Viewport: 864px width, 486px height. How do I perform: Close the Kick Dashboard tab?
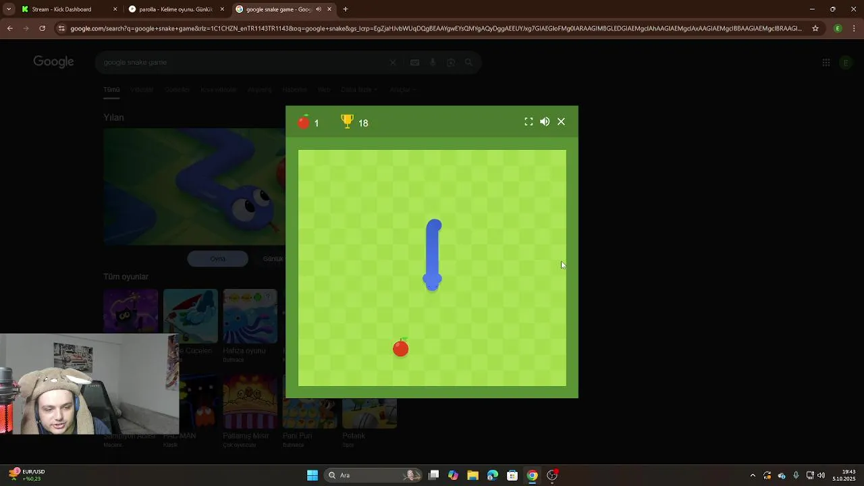pos(115,9)
